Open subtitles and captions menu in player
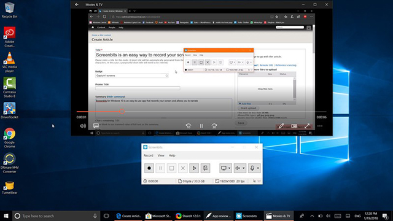The height and width of the screenshot is (221, 393). point(96,126)
